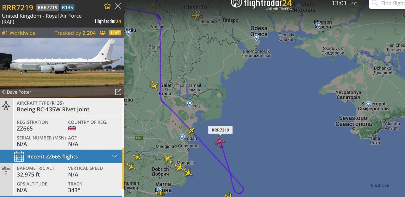Select the Kherson airport pin
The image size is (405, 197).
(319, 25)
